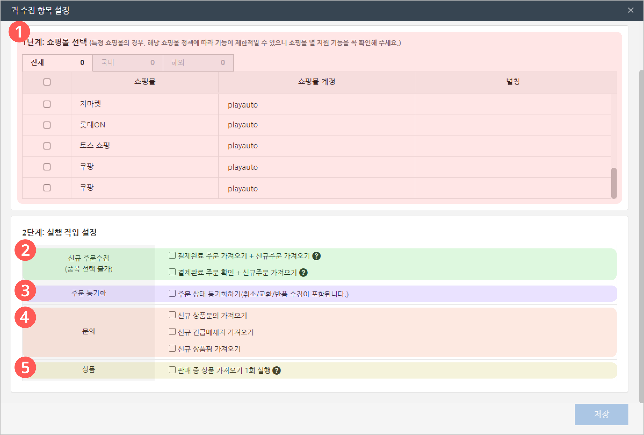This screenshot has height=435, width=644.
Task: Check 신규 긴급메세지 가져오기
Action: click(x=172, y=331)
